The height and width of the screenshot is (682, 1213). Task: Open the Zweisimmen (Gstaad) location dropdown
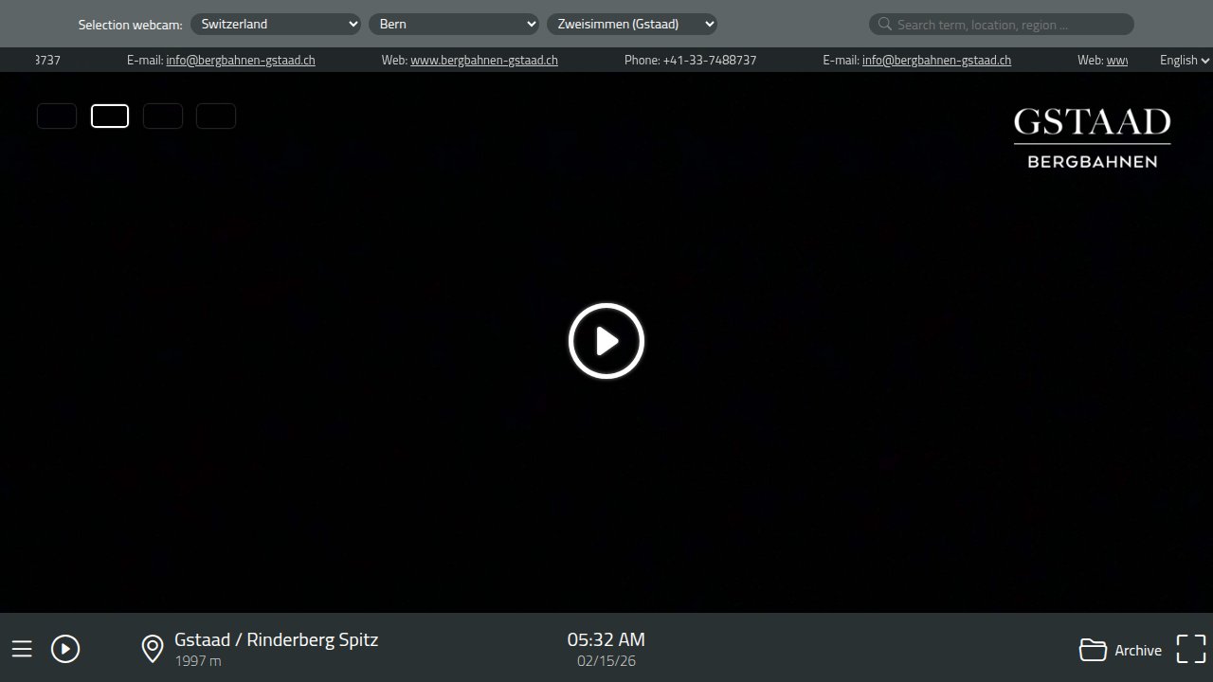(x=632, y=25)
